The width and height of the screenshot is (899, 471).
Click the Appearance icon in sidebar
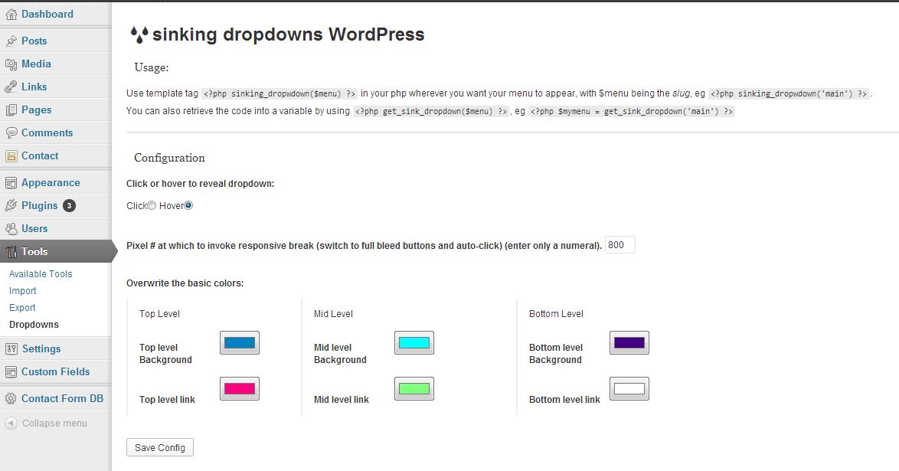click(11, 183)
